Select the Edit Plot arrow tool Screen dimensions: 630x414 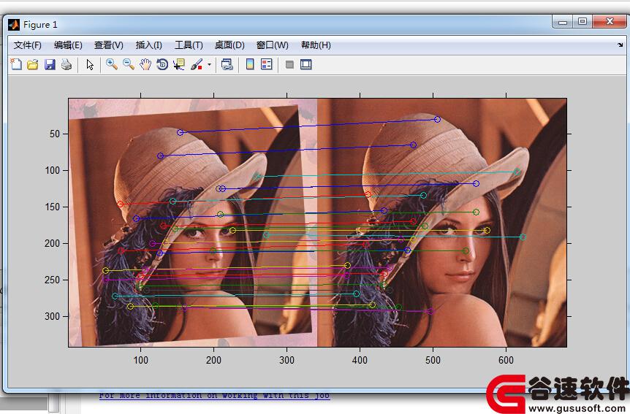click(x=90, y=64)
